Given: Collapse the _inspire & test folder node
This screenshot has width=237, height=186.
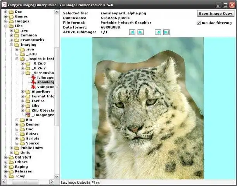Looking at the screenshot, I should coord(17,59).
